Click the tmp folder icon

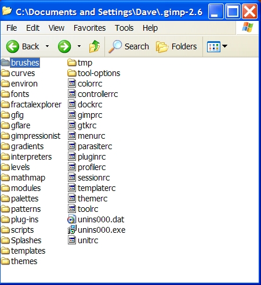pyautogui.click(x=72, y=63)
